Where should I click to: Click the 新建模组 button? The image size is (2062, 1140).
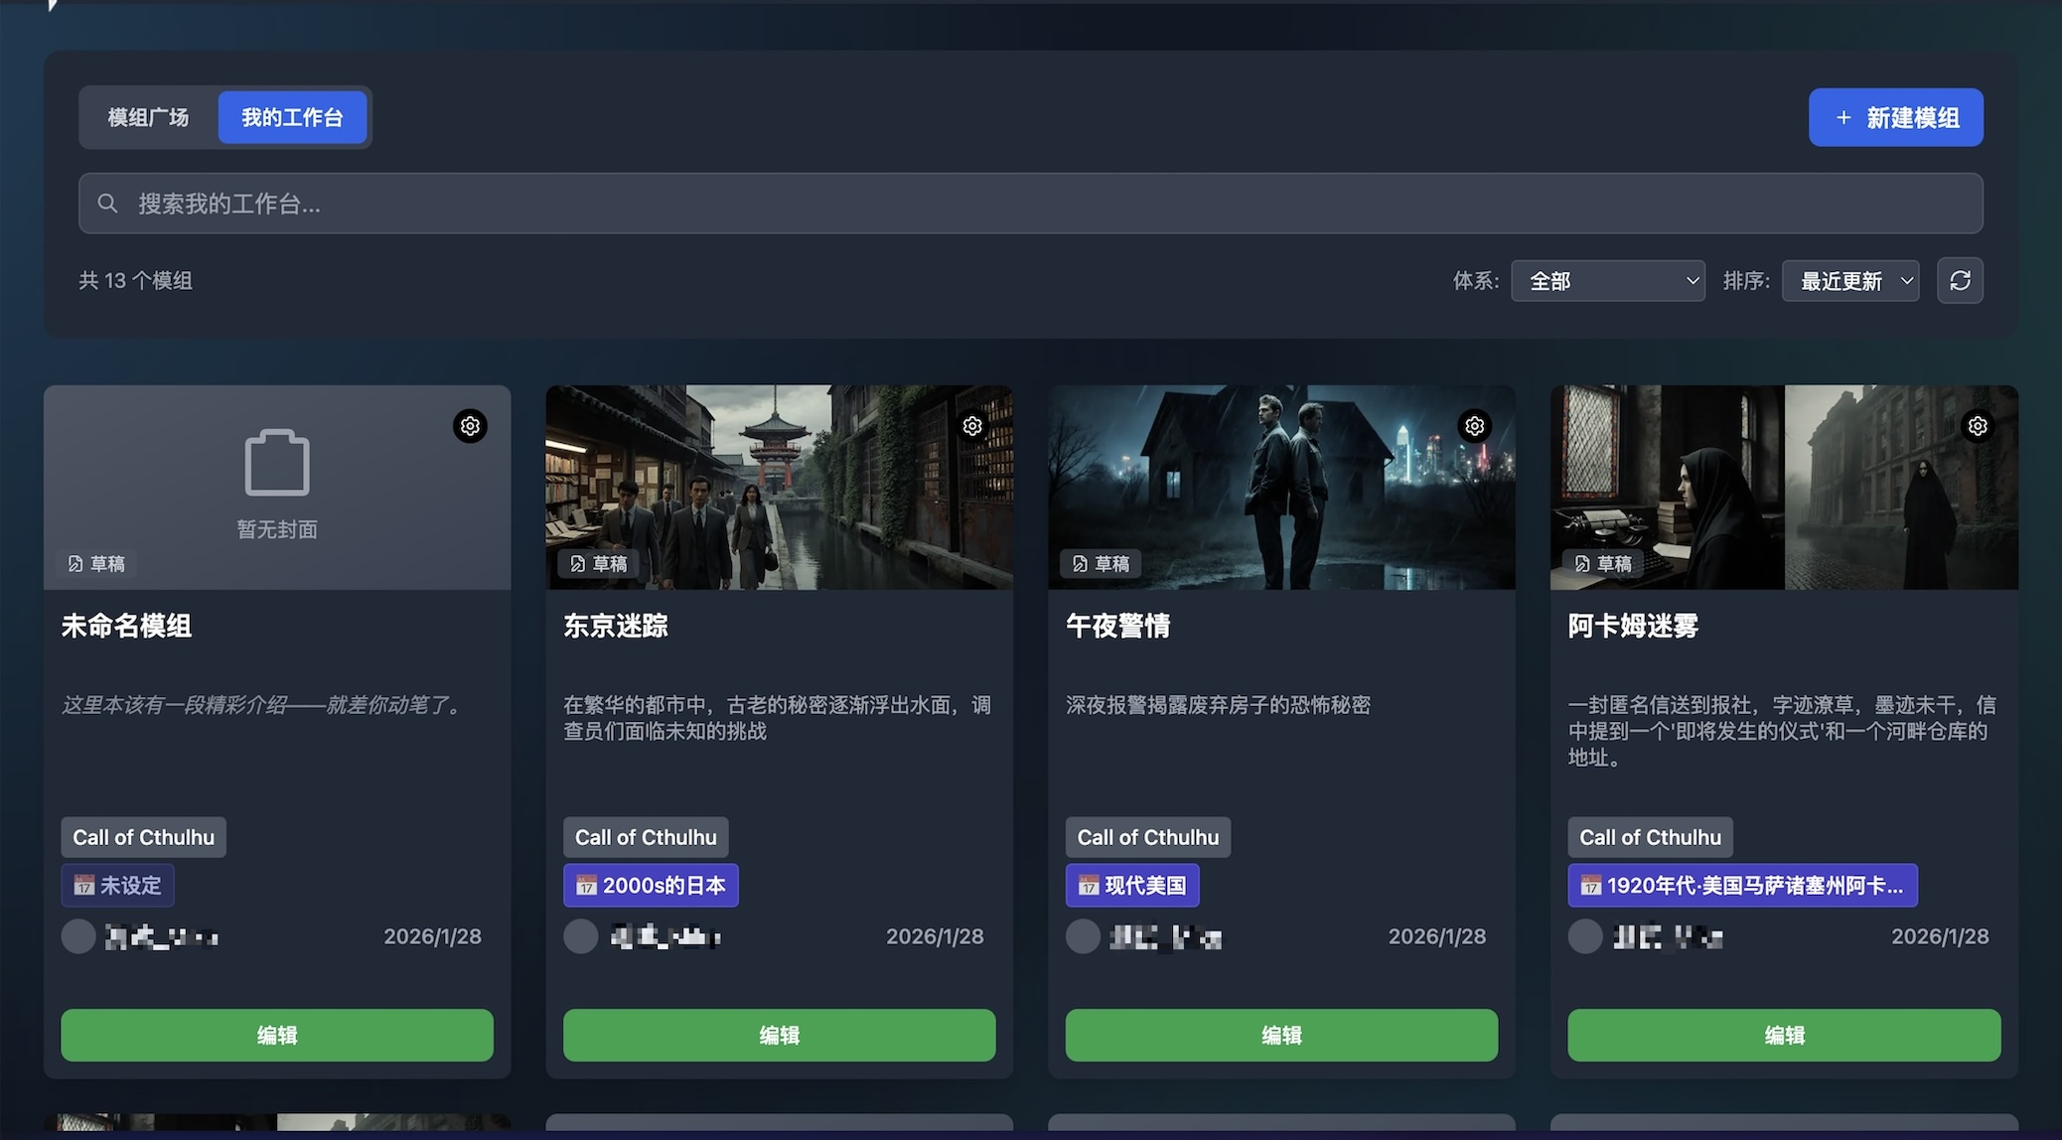click(x=1895, y=116)
